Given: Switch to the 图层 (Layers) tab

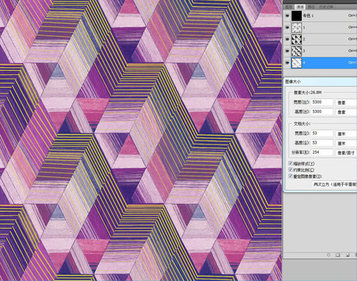Looking at the screenshot, I should pyautogui.click(x=289, y=7).
